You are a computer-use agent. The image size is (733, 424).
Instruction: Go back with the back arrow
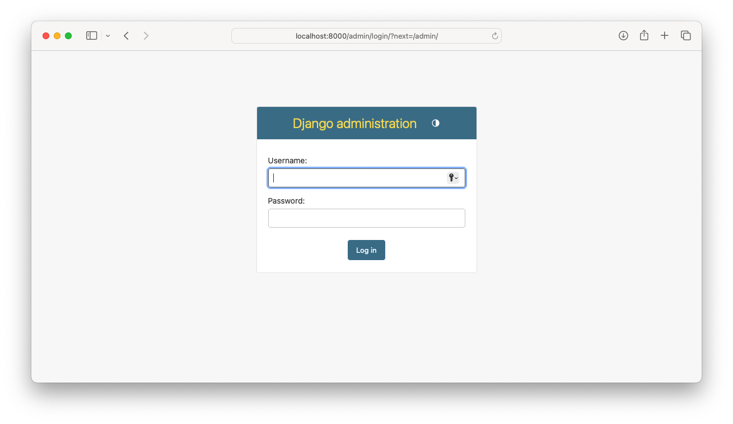[x=127, y=36]
